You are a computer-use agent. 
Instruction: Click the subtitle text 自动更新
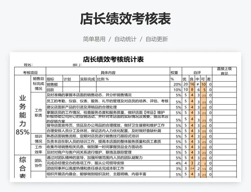point(157,39)
